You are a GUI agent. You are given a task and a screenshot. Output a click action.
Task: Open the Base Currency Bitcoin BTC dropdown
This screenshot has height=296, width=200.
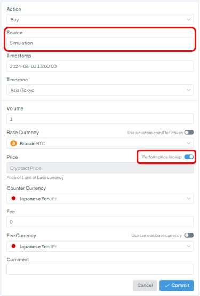click(x=100, y=143)
